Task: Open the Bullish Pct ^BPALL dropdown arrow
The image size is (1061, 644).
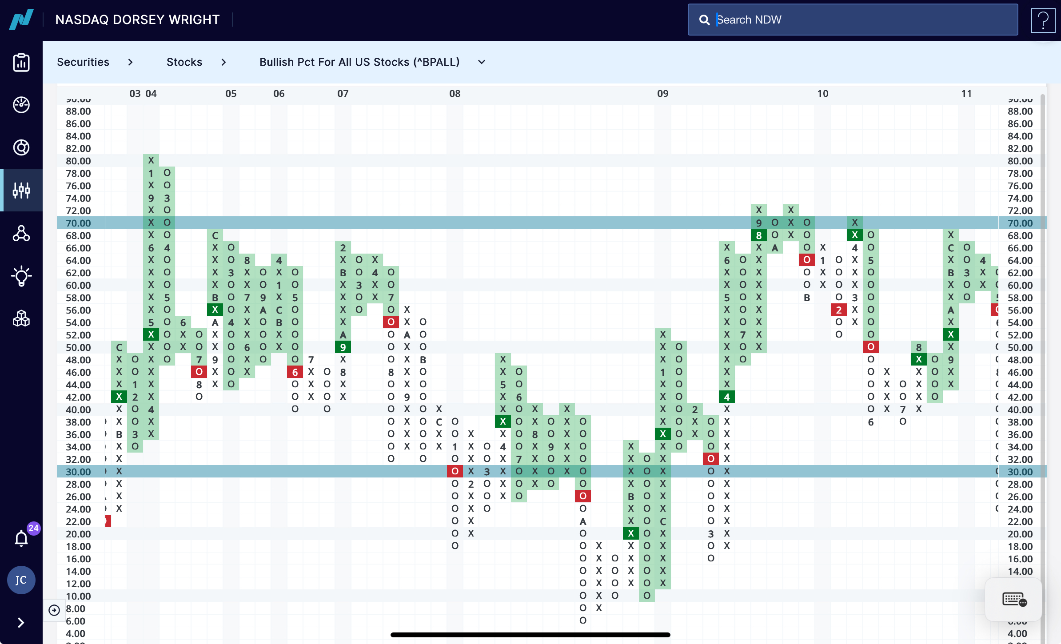Action: [x=482, y=62]
